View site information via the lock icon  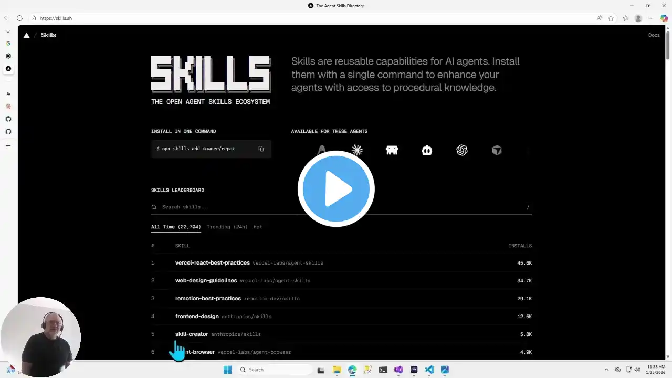pos(34,18)
